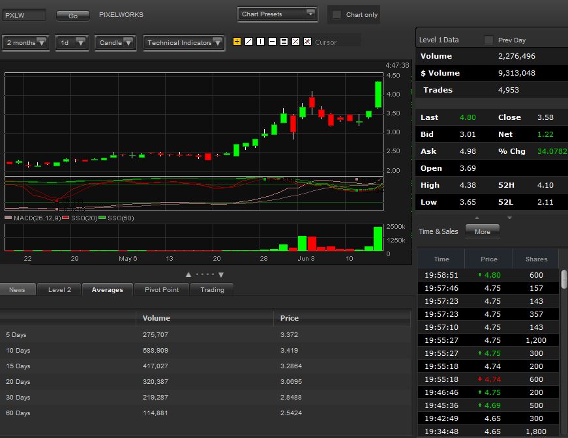
Task: Click the 19:42:49 trade row
Action: coord(488,418)
